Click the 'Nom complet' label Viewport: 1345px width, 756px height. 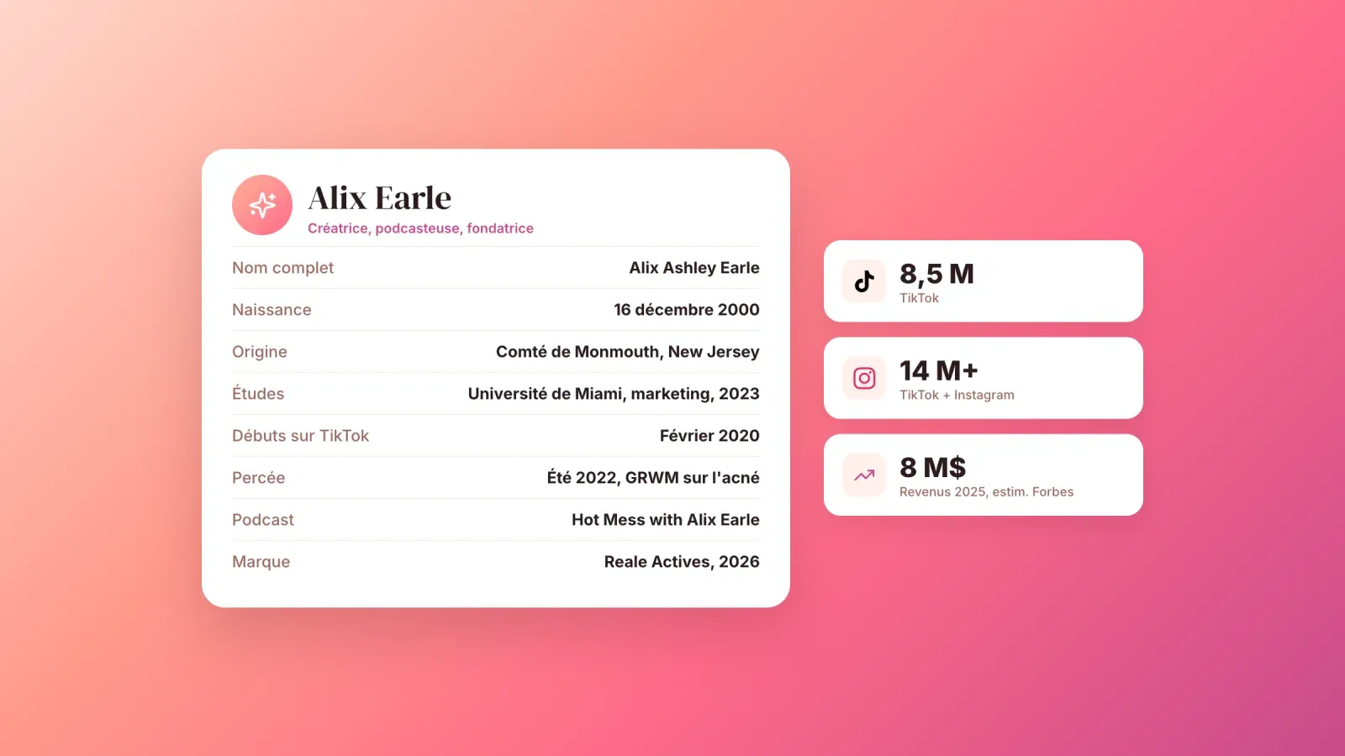pos(282,268)
